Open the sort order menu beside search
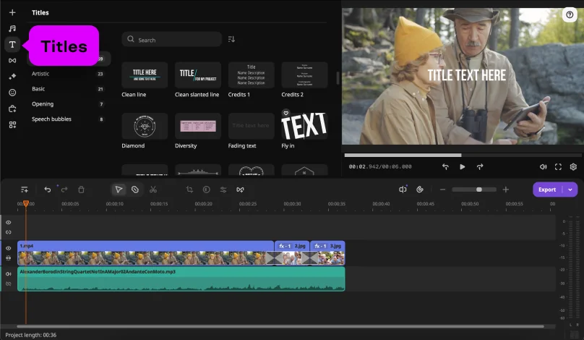This screenshot has height=340, width=584. [x=231, y=39]
